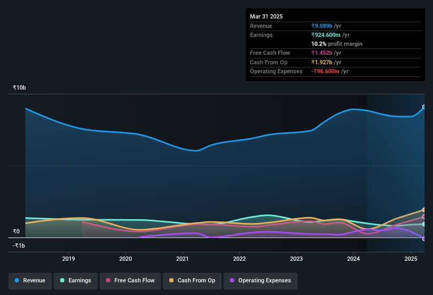Viewport: 433px width, 295px height.
Task: Toggle the Operating Expenses legend button
Action: coord(261,281)
